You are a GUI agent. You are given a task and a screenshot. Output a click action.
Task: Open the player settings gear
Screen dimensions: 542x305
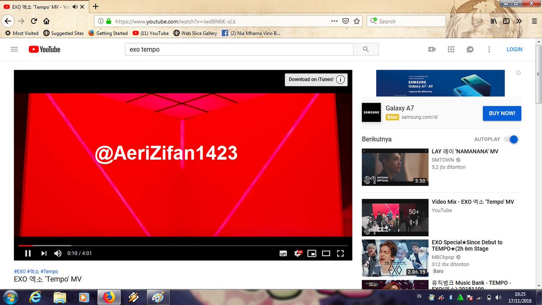(x=298, y=253)
